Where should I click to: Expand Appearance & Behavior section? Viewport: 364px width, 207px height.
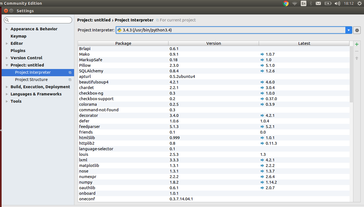(7, 29)
